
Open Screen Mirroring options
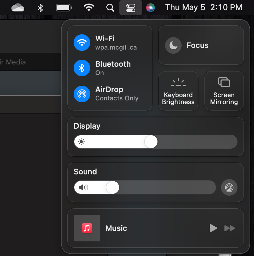[224, 91]
